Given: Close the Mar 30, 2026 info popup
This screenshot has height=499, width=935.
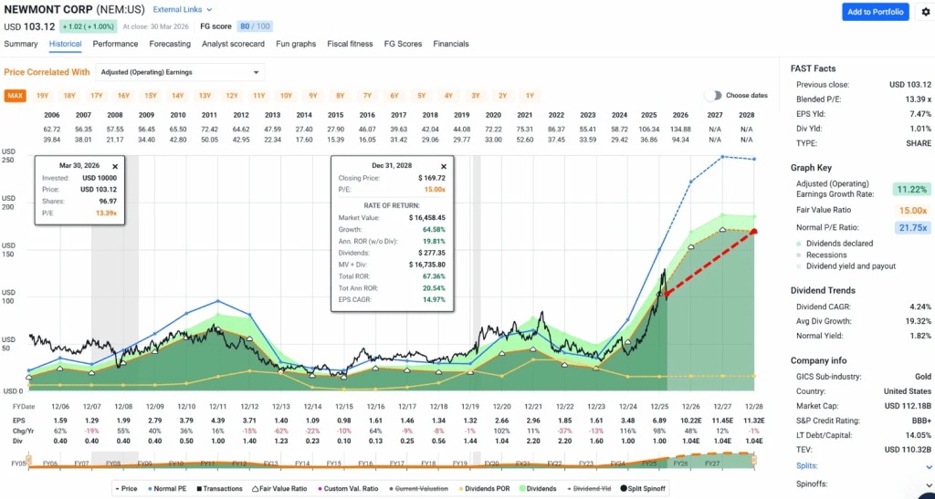Looking at the screenshot, I should point(115,167).
